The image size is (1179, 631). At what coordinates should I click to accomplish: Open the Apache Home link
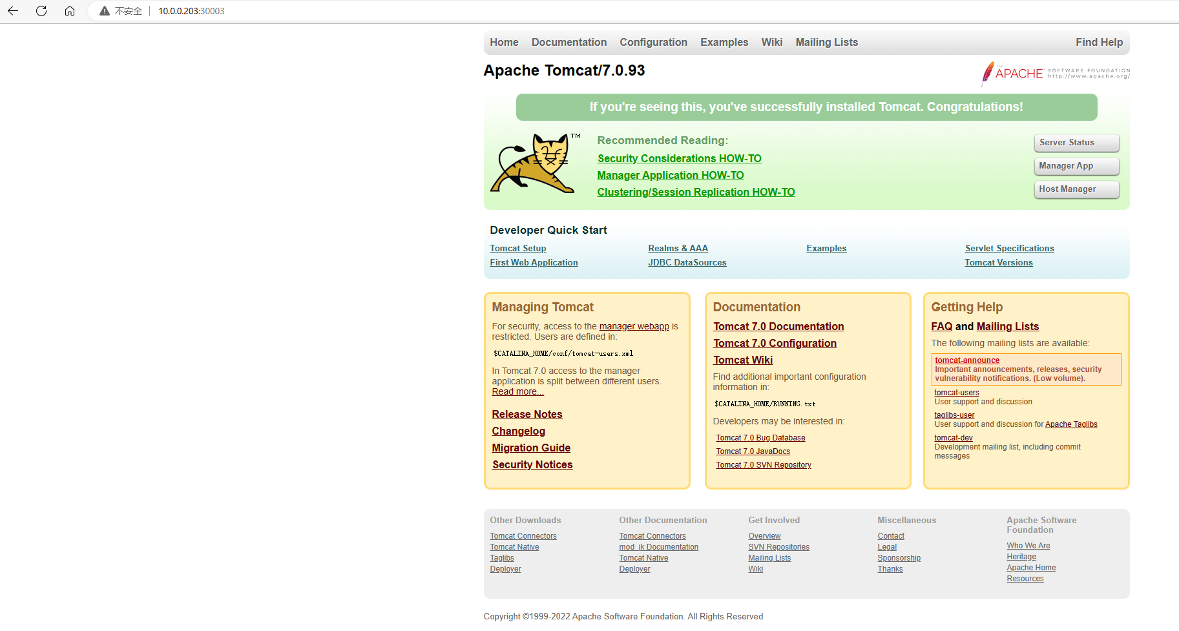[x=1031, y=568]
